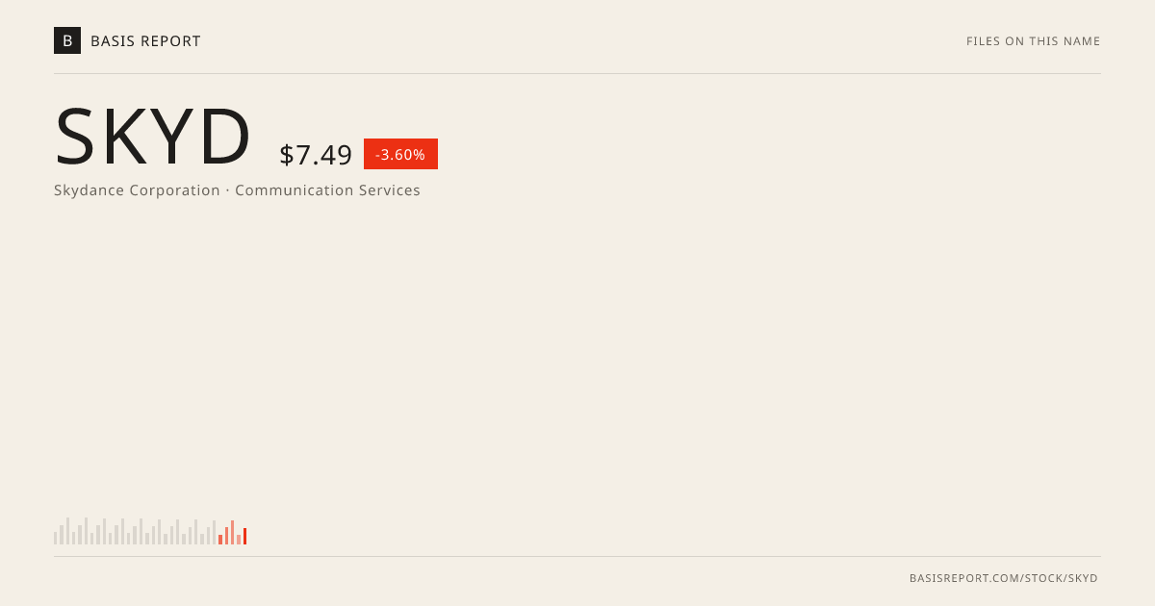Click the tallest red bar in chart

[232, 533]
